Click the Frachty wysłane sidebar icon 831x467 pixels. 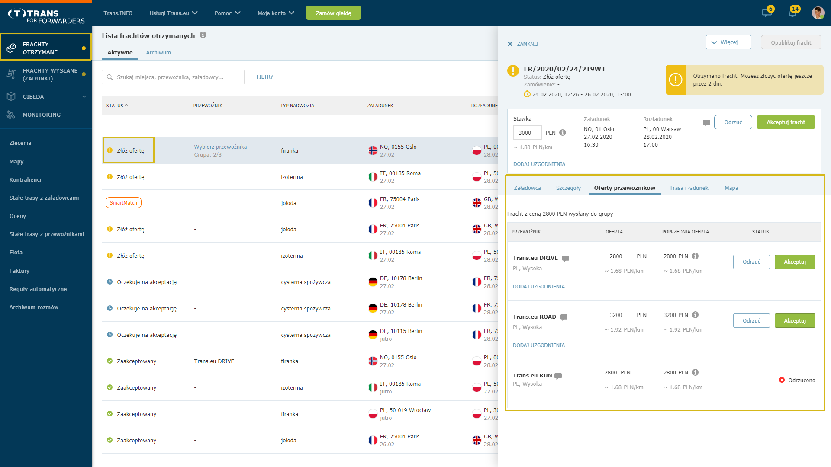pos(11,74)
